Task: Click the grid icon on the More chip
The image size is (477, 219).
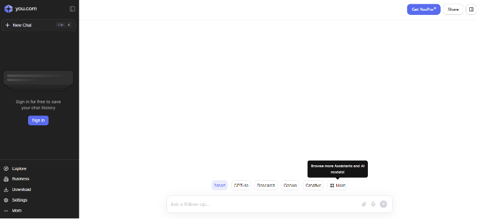Action: pos(332,186)
